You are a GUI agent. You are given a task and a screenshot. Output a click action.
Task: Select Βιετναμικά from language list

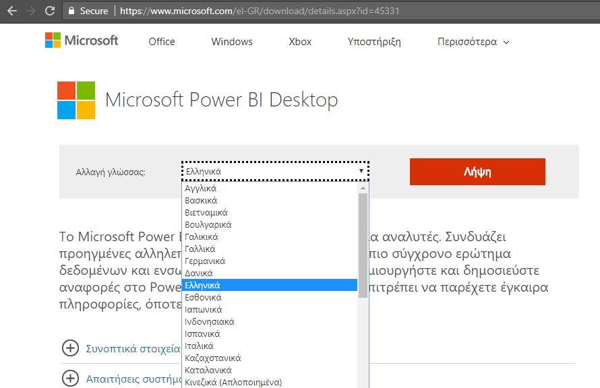coord(270,213)
